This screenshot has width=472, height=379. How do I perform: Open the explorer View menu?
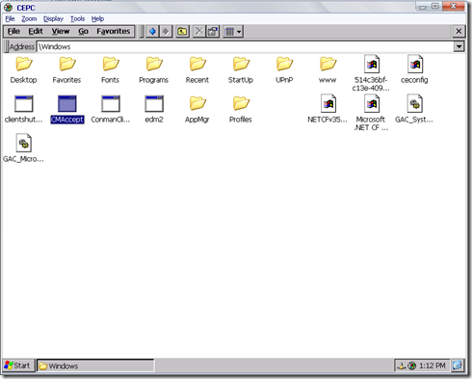(61, 31)
